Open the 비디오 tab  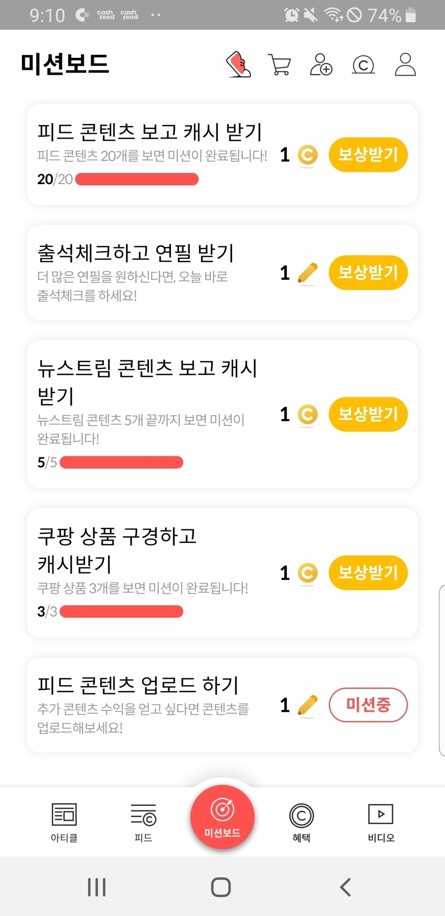[381, 822]
